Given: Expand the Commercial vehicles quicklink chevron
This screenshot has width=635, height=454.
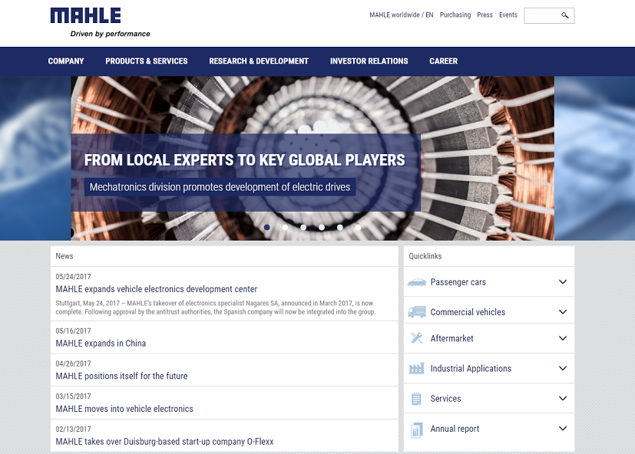Looking at the screenshot, I should click(563, 311).
